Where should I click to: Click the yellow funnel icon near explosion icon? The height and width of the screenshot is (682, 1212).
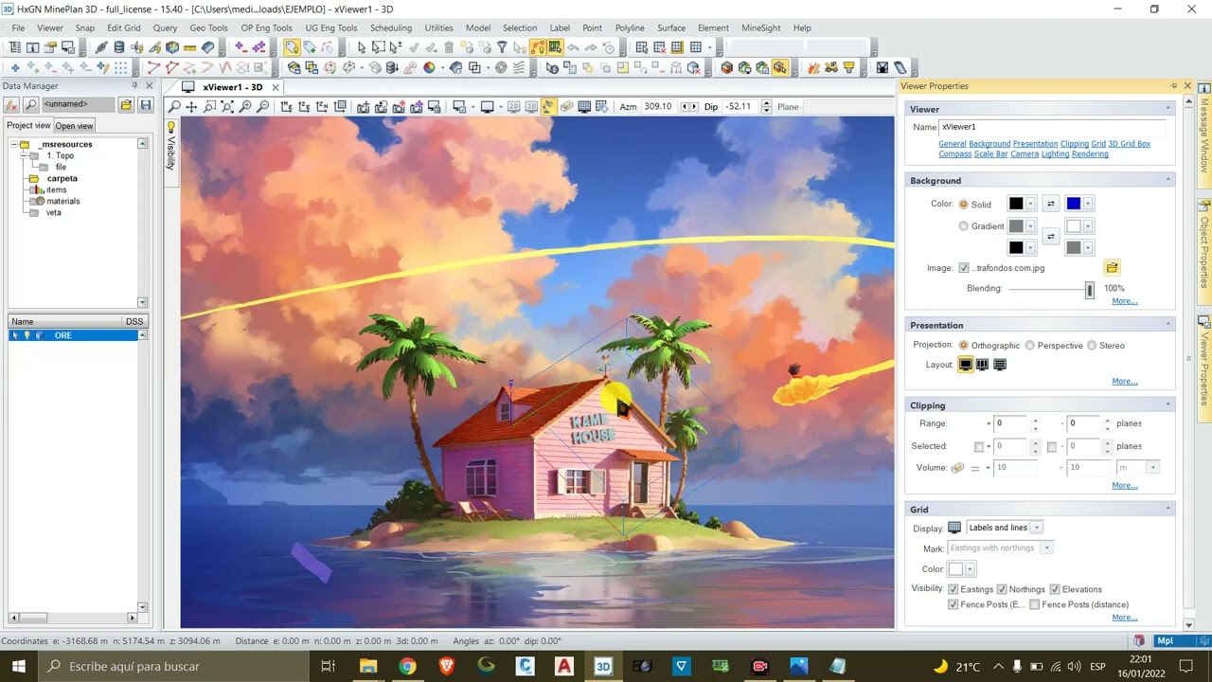[x=848, y=67]
